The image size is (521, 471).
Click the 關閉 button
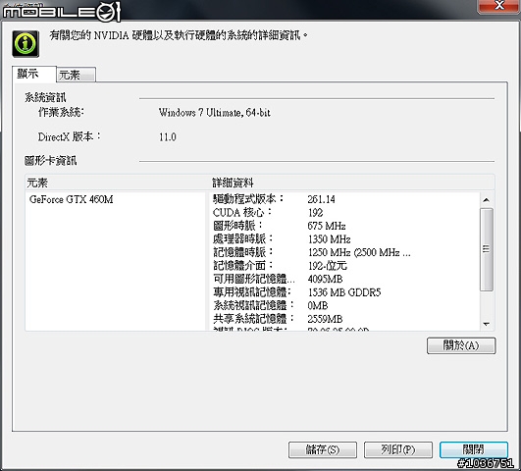(474, 449)
